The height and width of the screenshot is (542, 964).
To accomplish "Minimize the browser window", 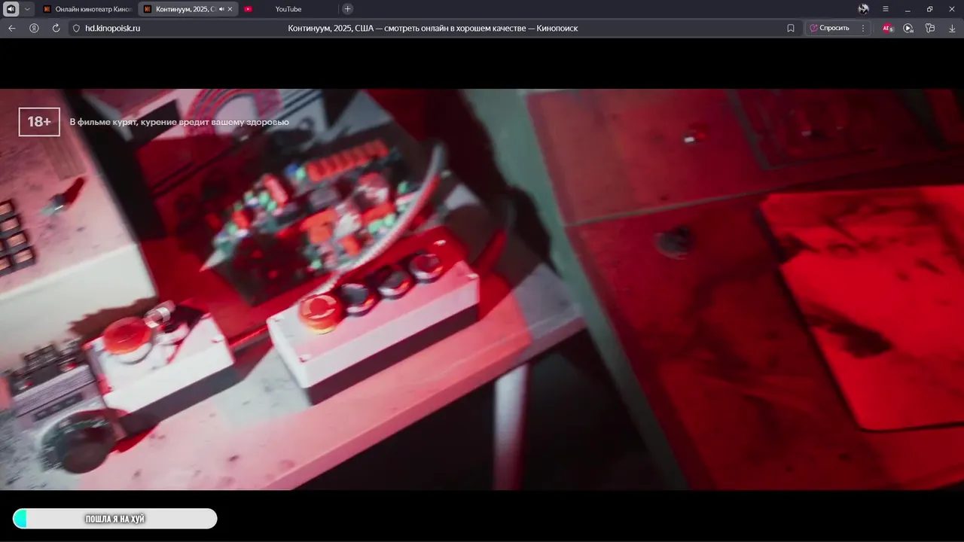I will point(908,9).
